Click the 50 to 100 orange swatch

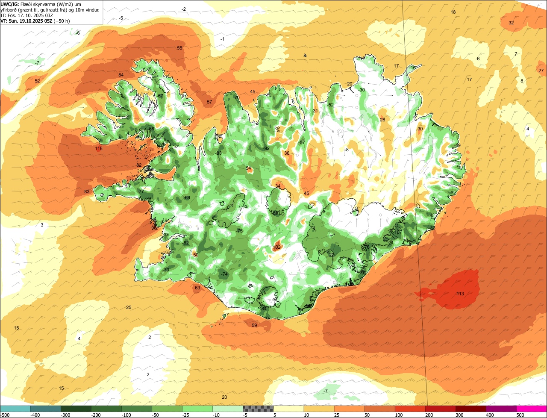pos(379,409)
